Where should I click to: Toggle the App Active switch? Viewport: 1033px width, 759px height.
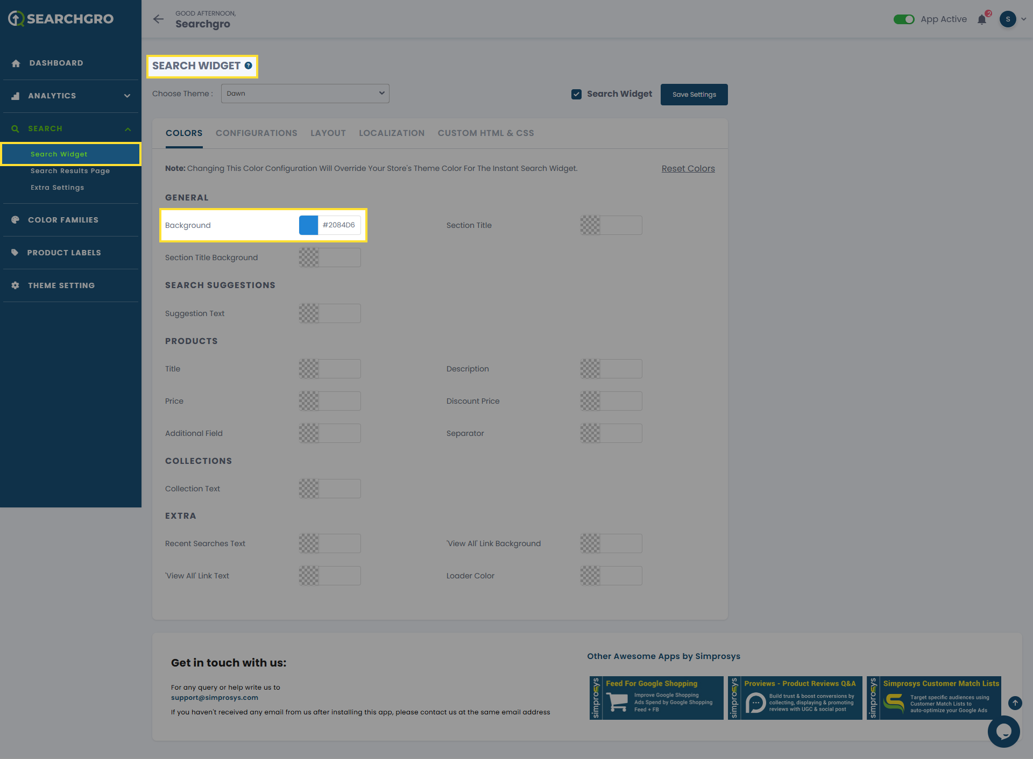pos(904,19)
